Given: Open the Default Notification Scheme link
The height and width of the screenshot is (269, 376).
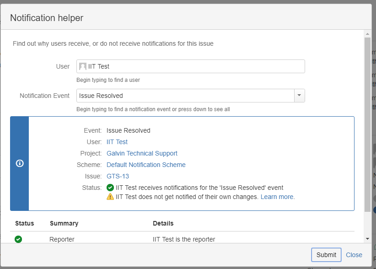Looking at the screenshot, I should (146, 165).
